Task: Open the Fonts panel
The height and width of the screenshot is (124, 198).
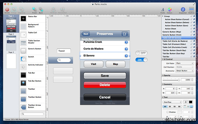Action: (163, 10)
